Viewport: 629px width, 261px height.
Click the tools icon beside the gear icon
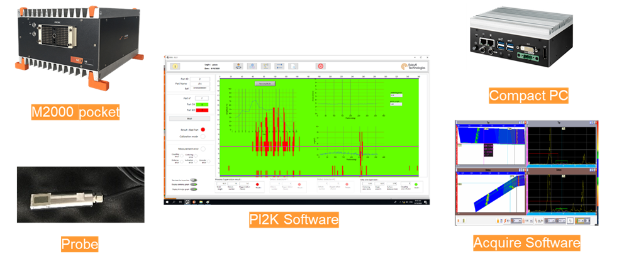[x=265, y=66]
